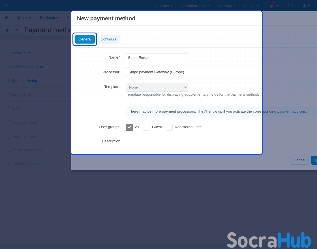Open the notifications bell icon

(x=272, y=6)
